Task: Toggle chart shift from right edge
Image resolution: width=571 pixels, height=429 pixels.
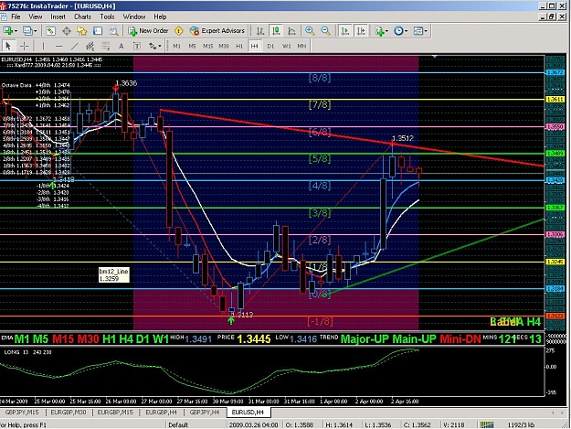Action: coord(361,31)
